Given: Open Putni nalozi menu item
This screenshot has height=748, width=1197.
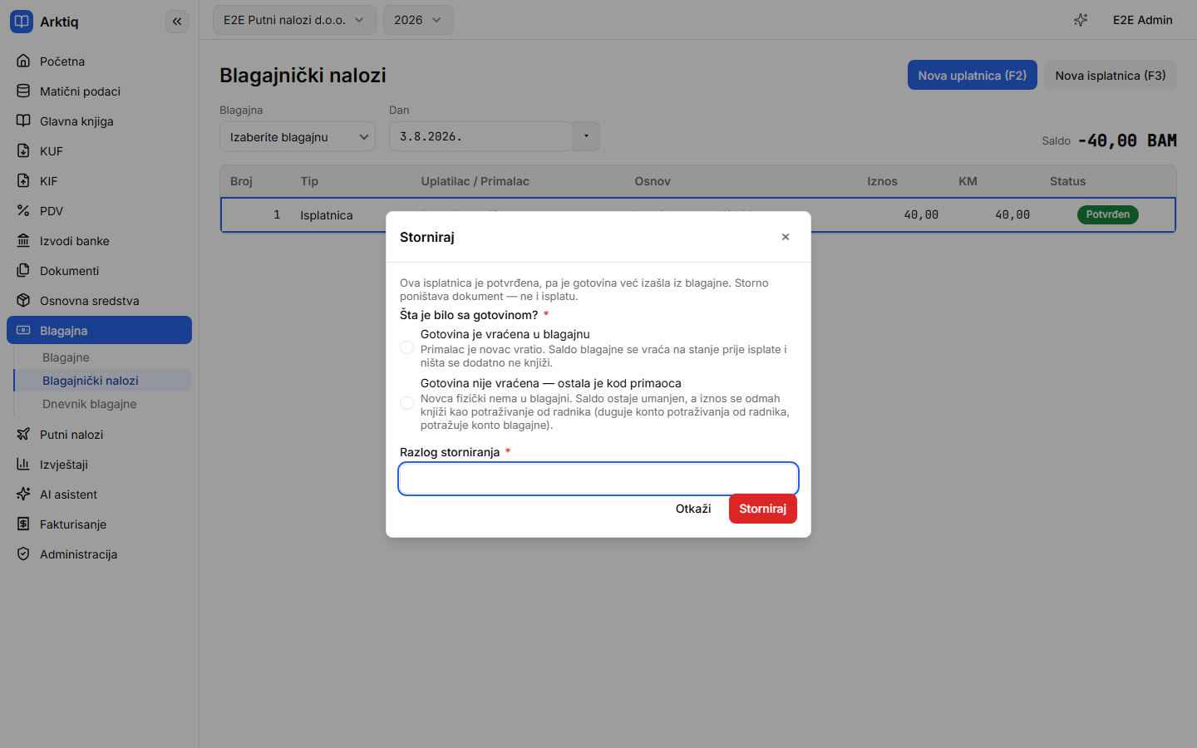Looking at the screenshot, I should [99, 434].
